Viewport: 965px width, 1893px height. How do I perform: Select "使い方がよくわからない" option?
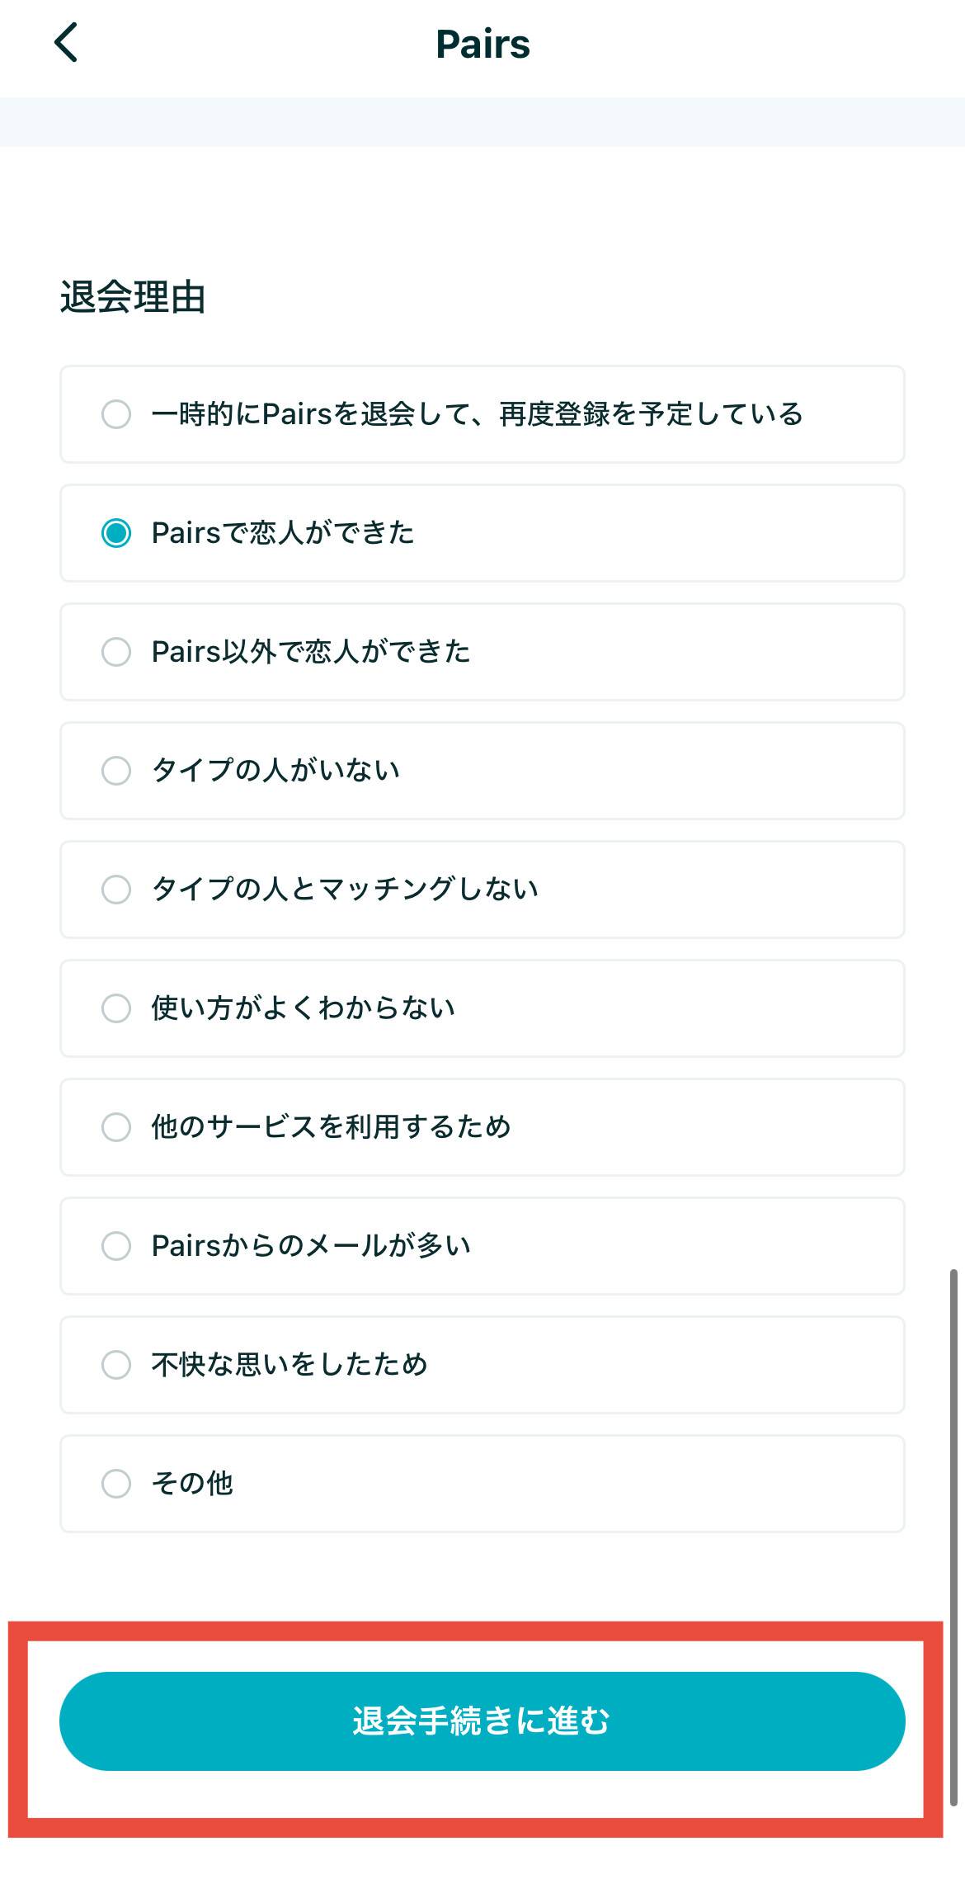116,1008
